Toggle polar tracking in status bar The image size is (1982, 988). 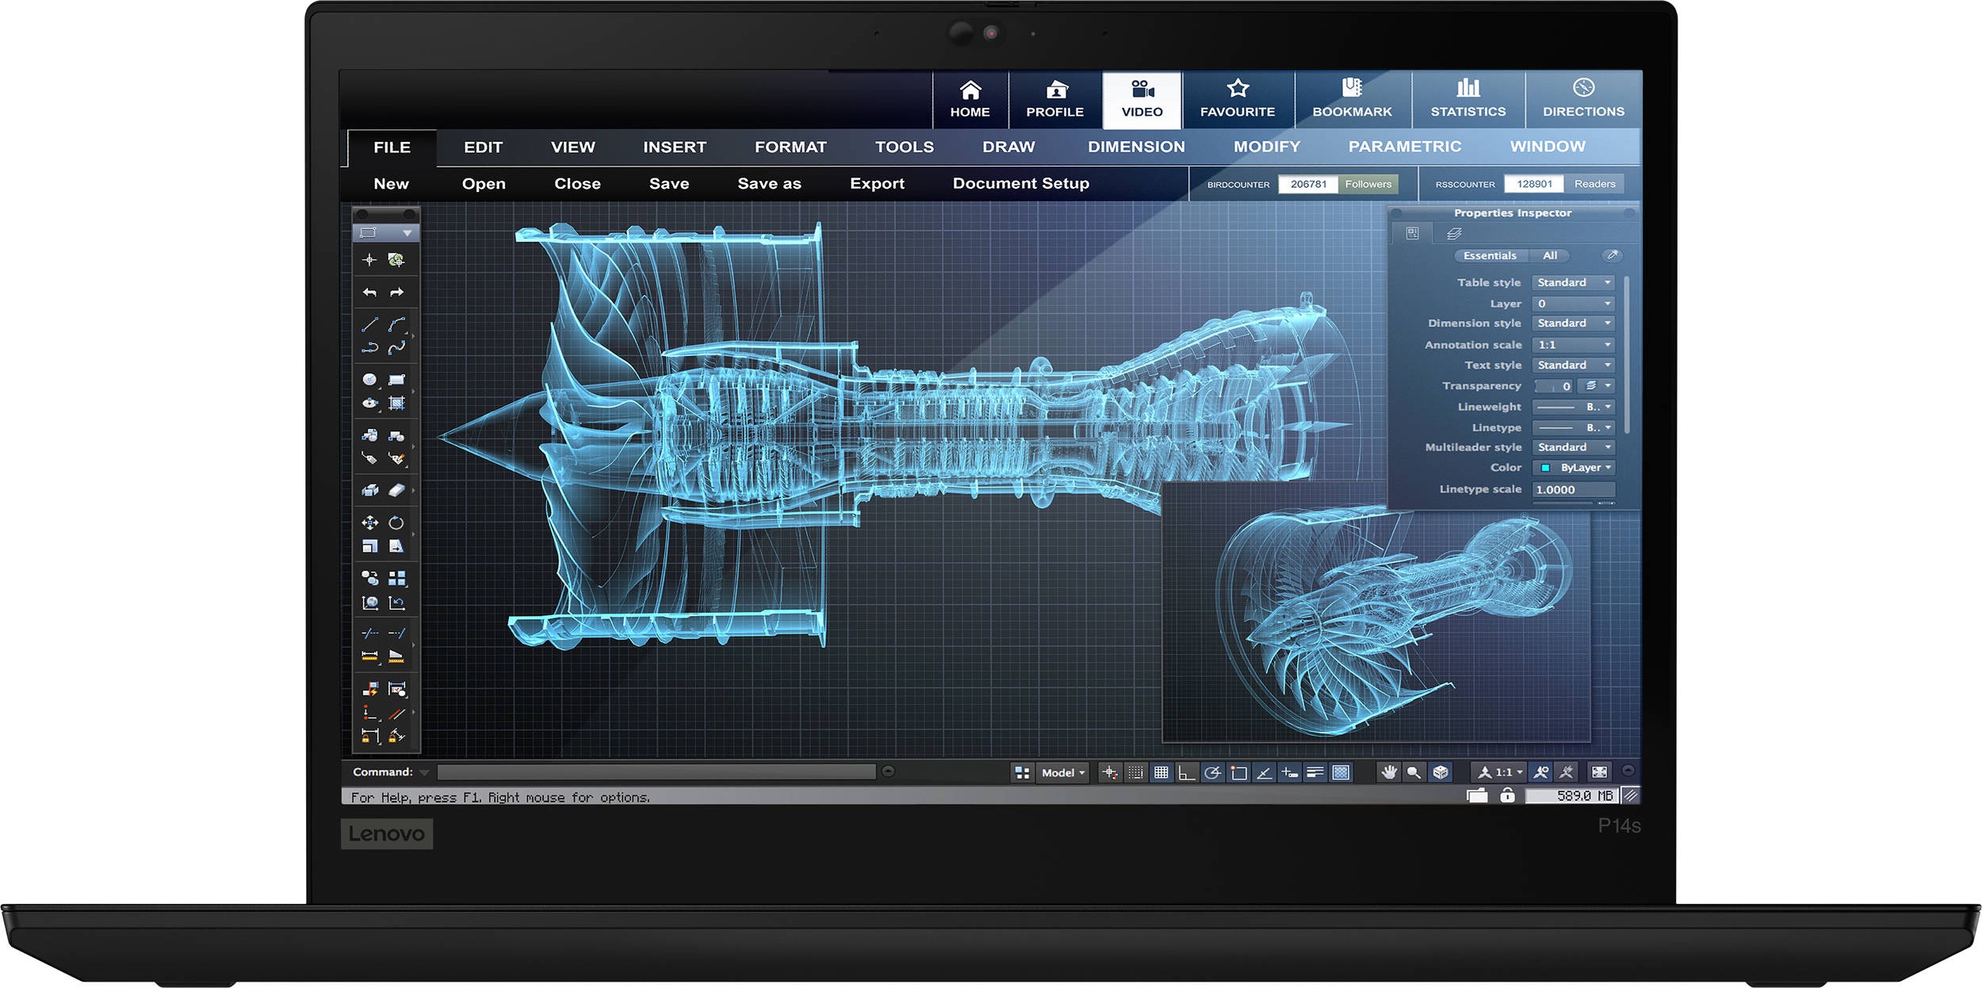click(x=1212, y=772)
